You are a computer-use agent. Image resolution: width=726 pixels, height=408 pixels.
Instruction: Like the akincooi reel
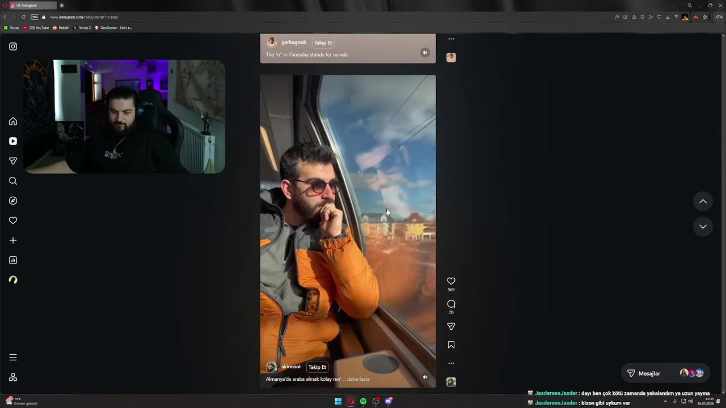[451, 281]
